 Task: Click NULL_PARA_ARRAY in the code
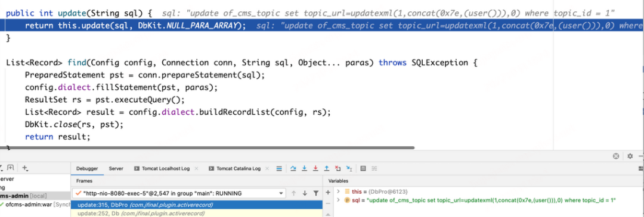(x=203, y=26)
